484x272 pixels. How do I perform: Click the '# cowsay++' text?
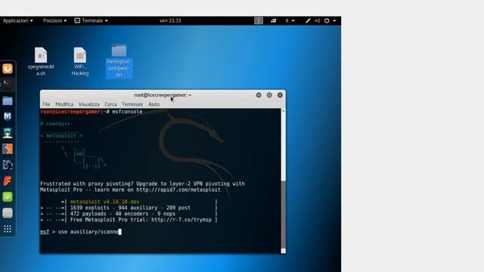click(x=55, y=124)
